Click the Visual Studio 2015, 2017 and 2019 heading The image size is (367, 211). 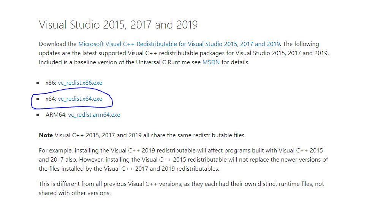pos(118,25)
